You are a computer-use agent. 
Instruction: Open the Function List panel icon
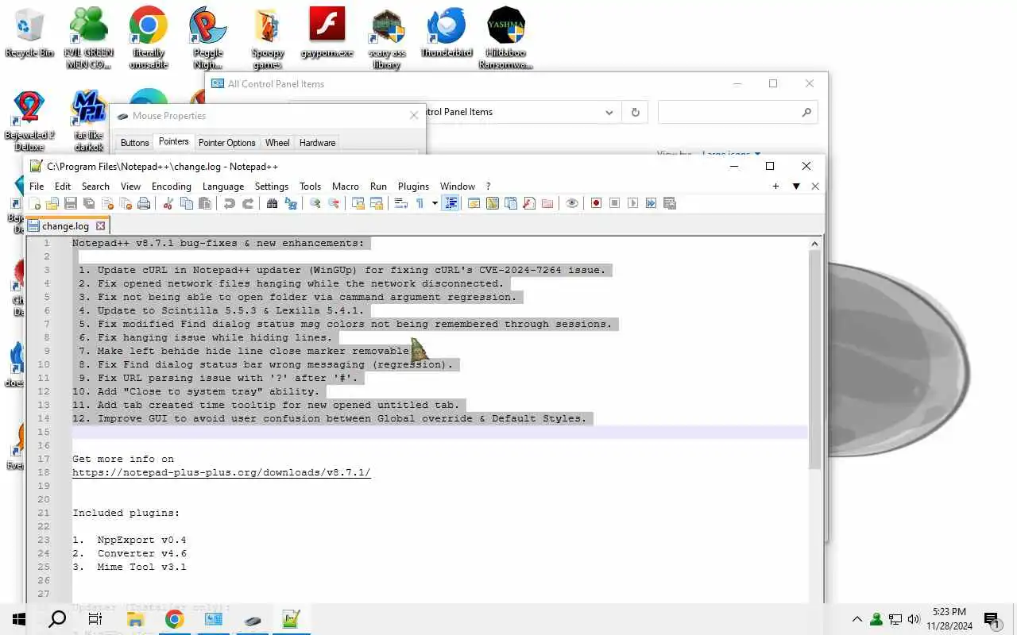[x=529, y=203]
